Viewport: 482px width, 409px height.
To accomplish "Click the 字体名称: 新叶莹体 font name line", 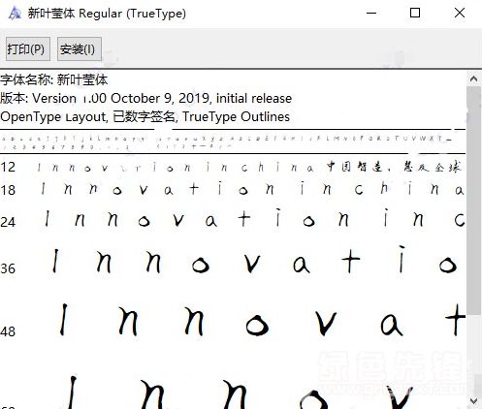I will click(54, 79).
